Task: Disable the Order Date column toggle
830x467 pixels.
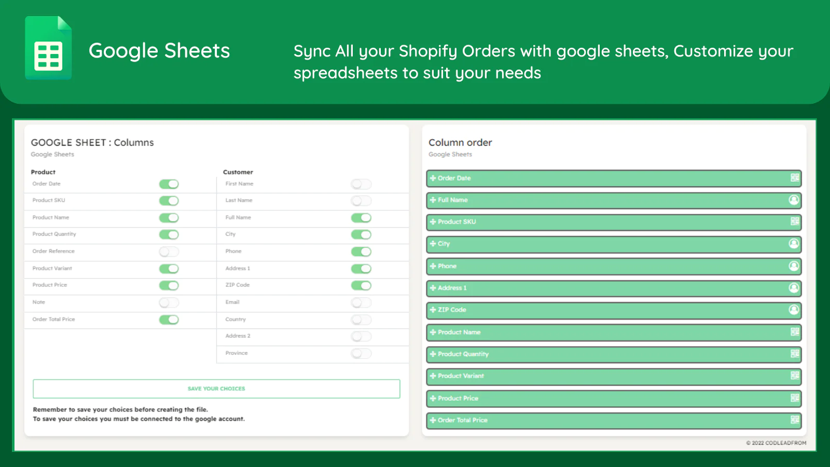Action: point(169,184)
